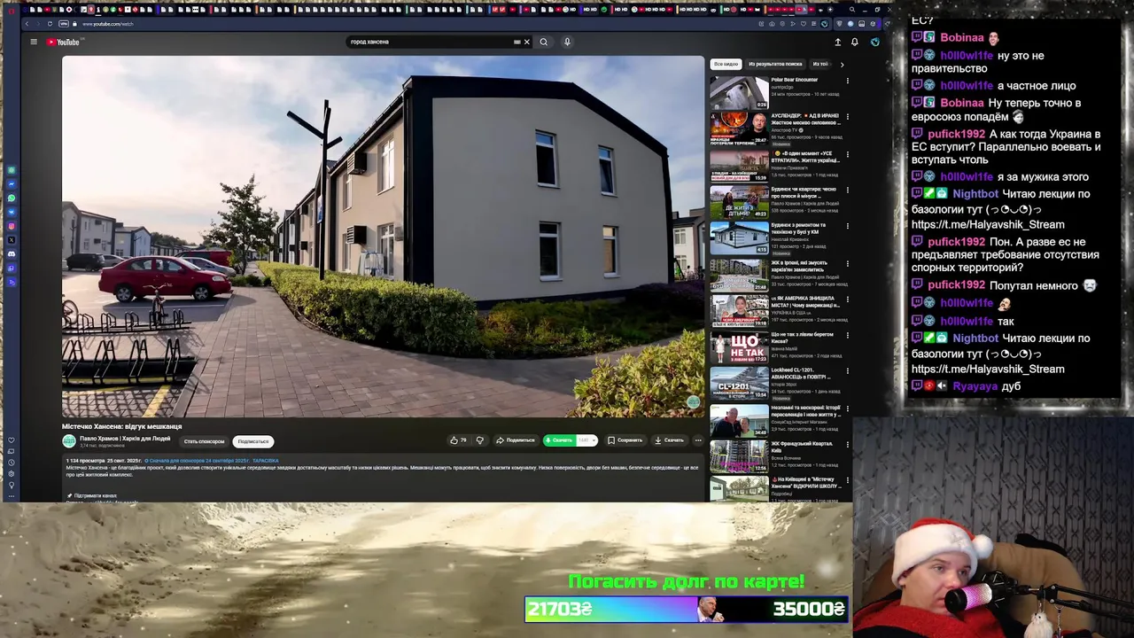Click the Подписаться subscribe button
The image size is (1134, 638).
252,441
